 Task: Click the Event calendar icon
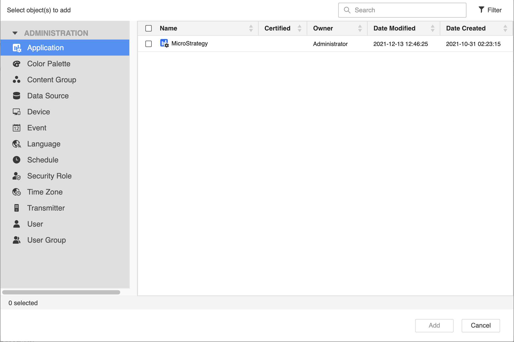point(17,128)
